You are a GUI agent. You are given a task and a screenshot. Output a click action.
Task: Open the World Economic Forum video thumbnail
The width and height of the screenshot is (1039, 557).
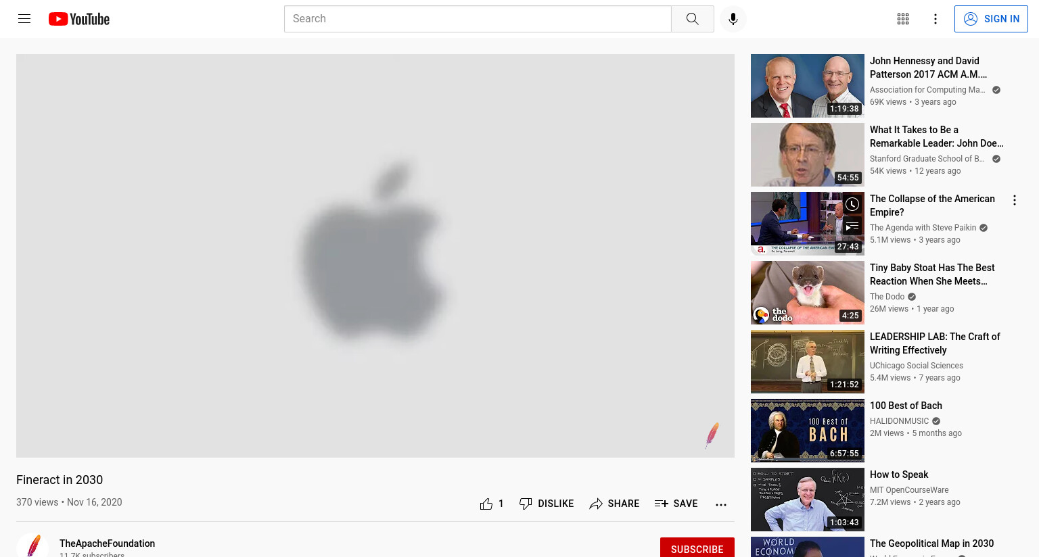[808, 547]
